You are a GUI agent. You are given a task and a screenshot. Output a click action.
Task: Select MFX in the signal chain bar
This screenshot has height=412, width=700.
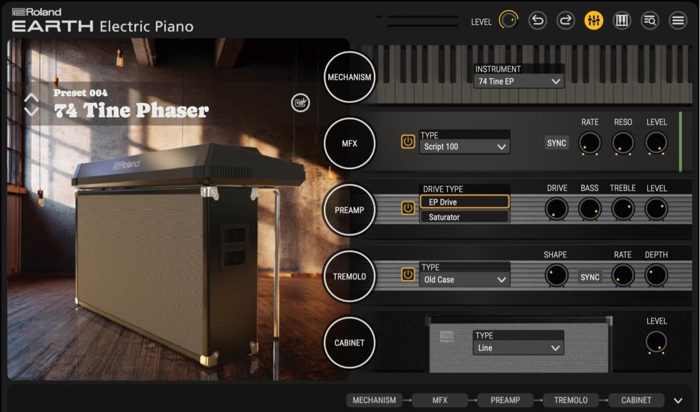[x=440, y=400]
